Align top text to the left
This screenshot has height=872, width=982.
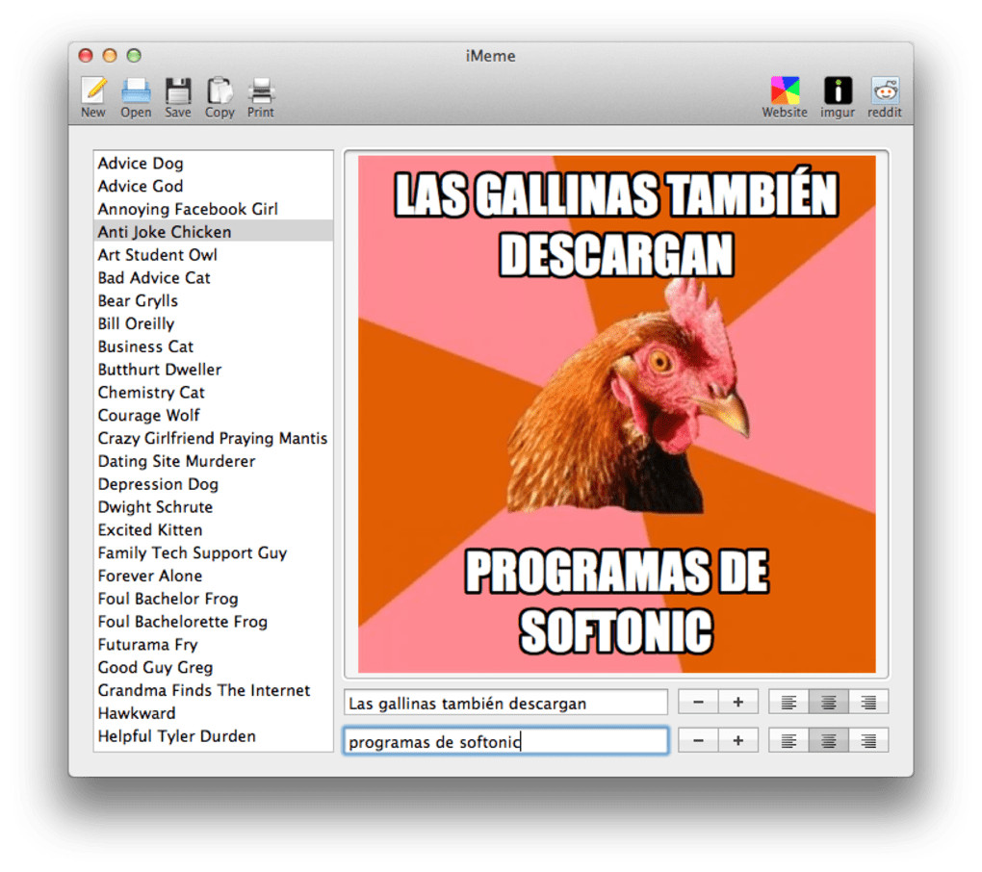point(788,702)
